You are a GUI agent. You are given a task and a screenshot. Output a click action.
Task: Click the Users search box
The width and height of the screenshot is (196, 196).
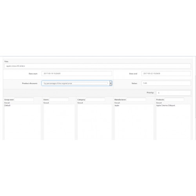pos(59,100)
